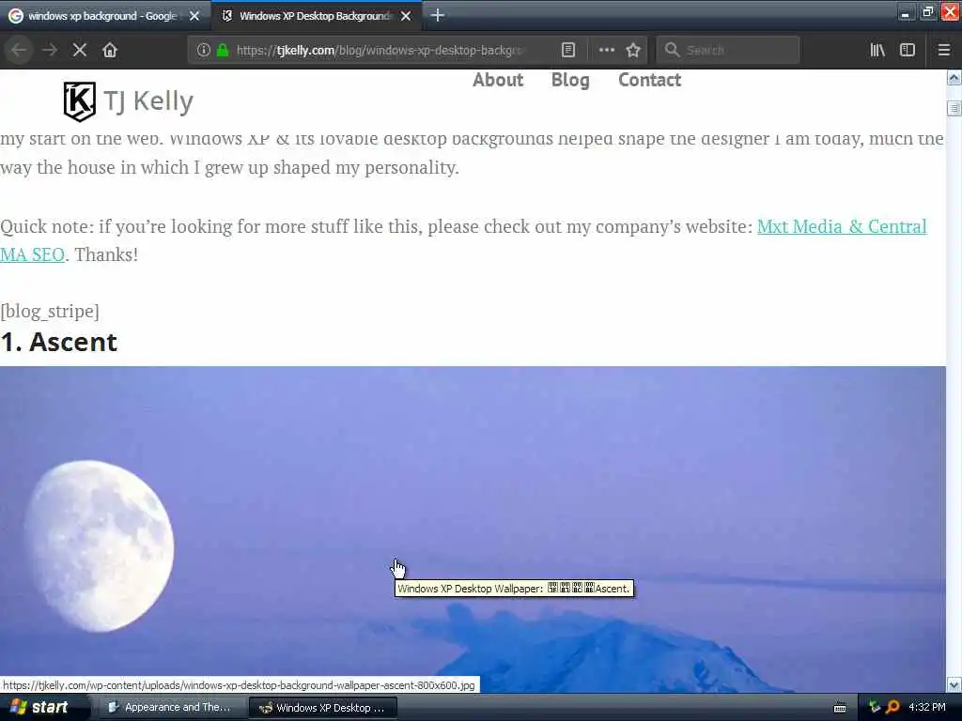Stop loading the page
The height and width of the screenshot is (721, 962).
80,51
